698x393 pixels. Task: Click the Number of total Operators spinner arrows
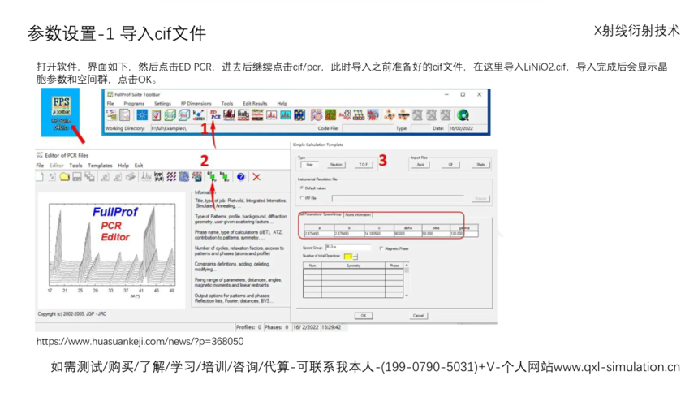click(x=355, y=257)
